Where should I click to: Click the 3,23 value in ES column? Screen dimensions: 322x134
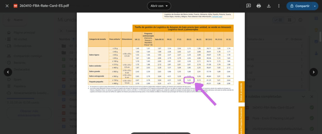189,80
